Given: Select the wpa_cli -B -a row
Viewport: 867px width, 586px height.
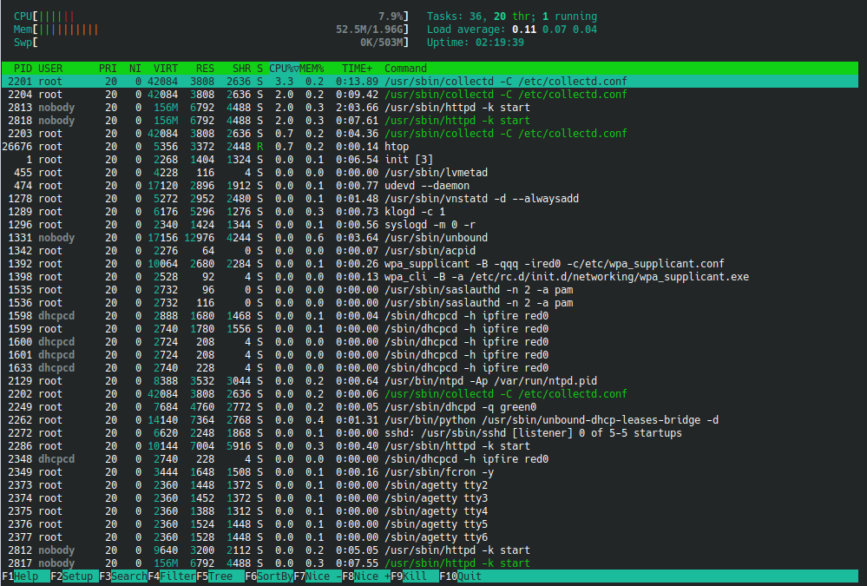Looking at the screenshot, I should click(x=430, y=276).
